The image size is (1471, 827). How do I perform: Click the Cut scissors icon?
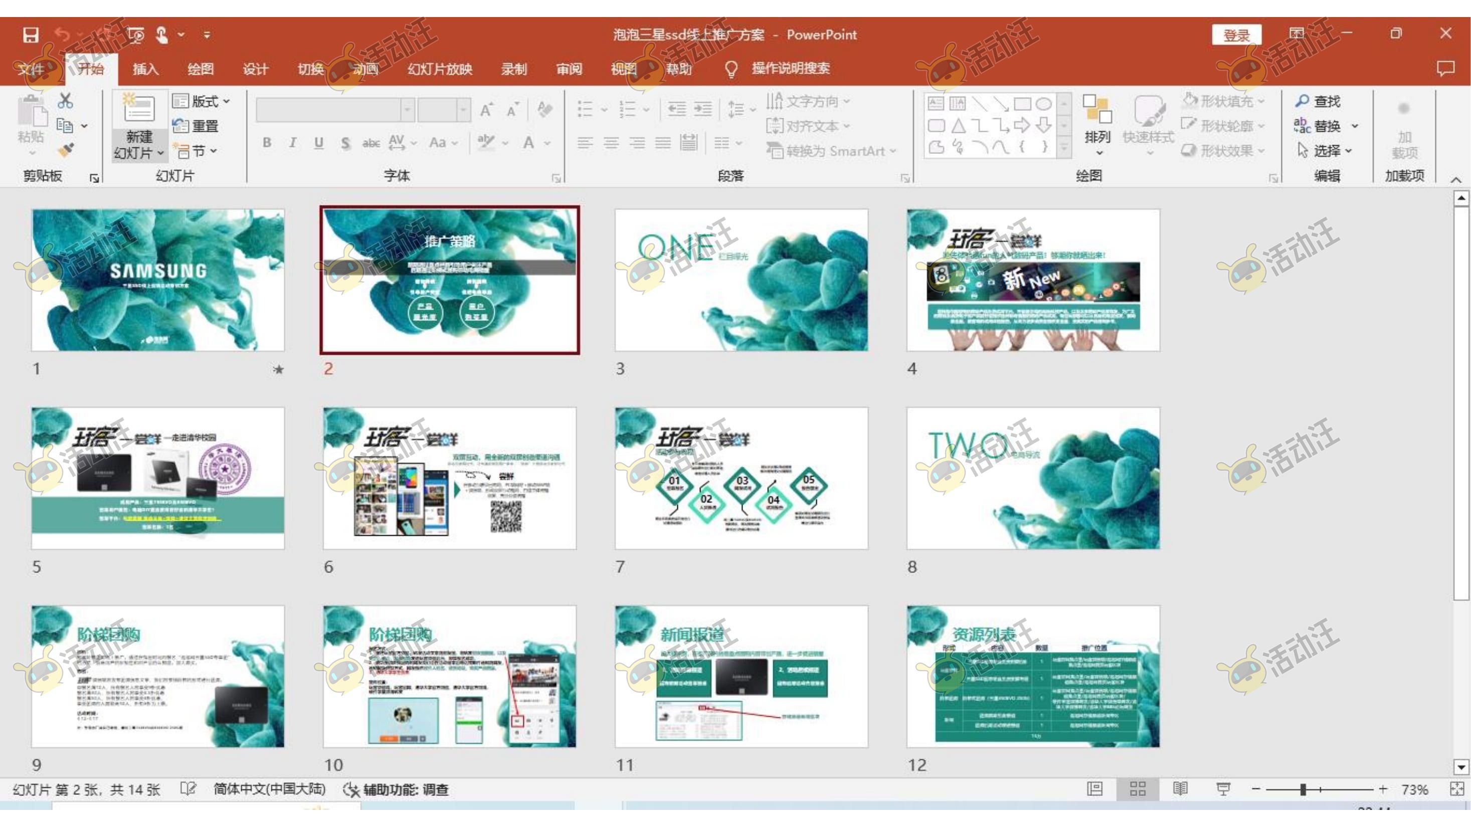pyautogui.click(x=66, y=101)
